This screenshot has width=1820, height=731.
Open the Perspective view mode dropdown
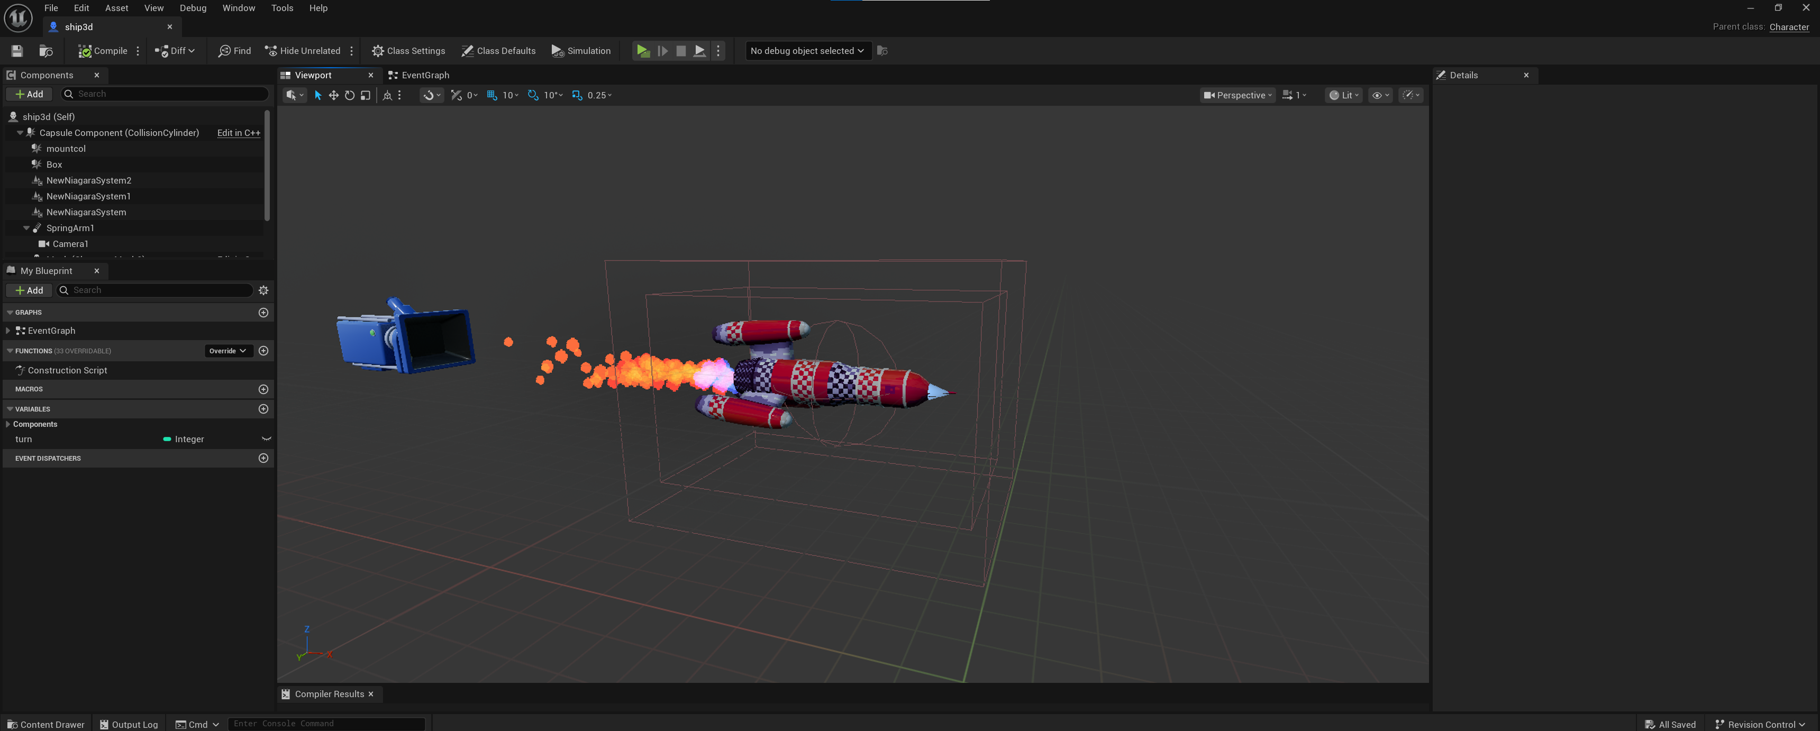click(x=1238, y=95)
